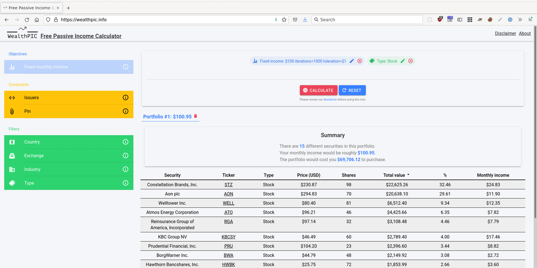Show info icon for Issuers constraint

[x=125, y=98]
